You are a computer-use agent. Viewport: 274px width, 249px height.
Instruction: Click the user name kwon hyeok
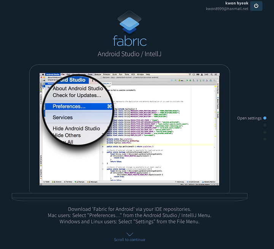point(237,3)
